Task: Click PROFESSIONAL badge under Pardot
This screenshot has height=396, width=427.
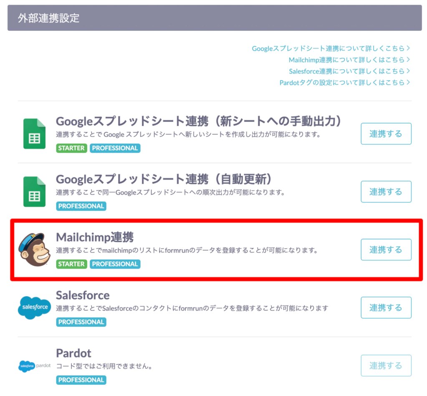Action: tap(81, 380)
